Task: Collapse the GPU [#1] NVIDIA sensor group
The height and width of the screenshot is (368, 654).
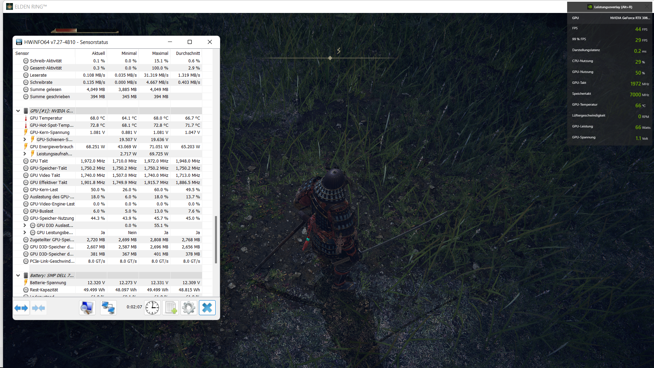Action: [18, 111]
